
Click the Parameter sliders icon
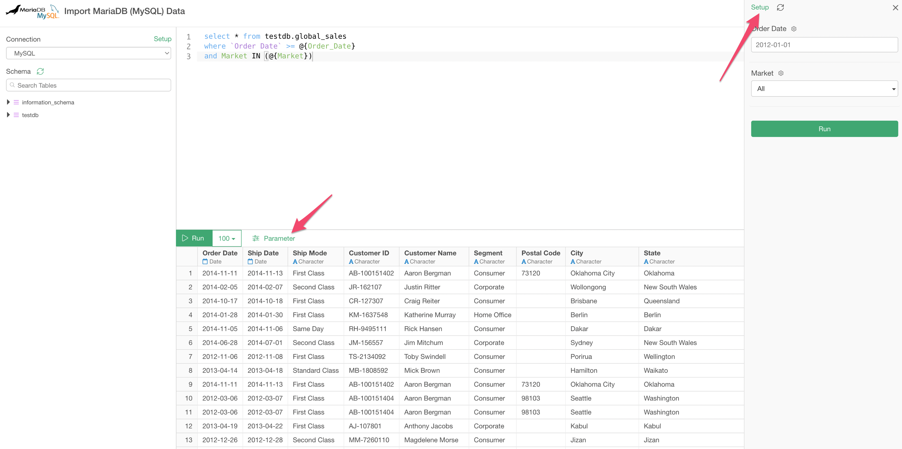click(x=256, y=238)
